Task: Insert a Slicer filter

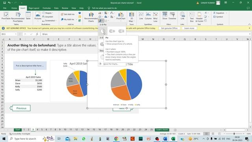Action: (x=165, y=16)
